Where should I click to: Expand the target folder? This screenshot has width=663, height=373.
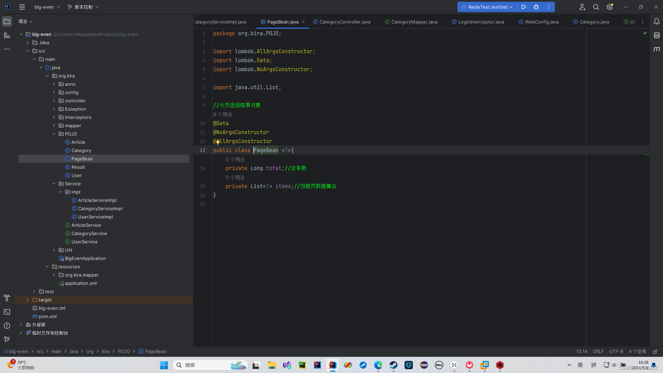coord(28,300)
